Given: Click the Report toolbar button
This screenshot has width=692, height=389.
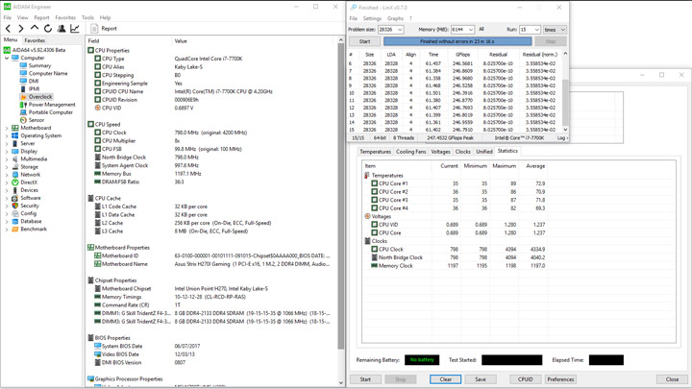Looking at the screenshot, I should [x=104, y=29].
